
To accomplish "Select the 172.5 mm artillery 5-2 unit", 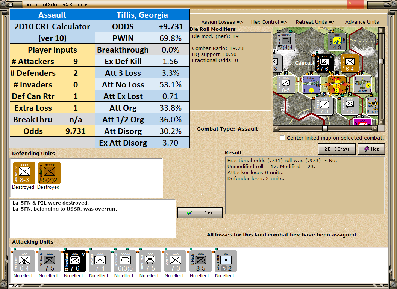I will tap(226, 262).
